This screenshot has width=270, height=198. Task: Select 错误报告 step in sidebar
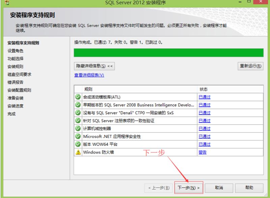tap(15, 82)
